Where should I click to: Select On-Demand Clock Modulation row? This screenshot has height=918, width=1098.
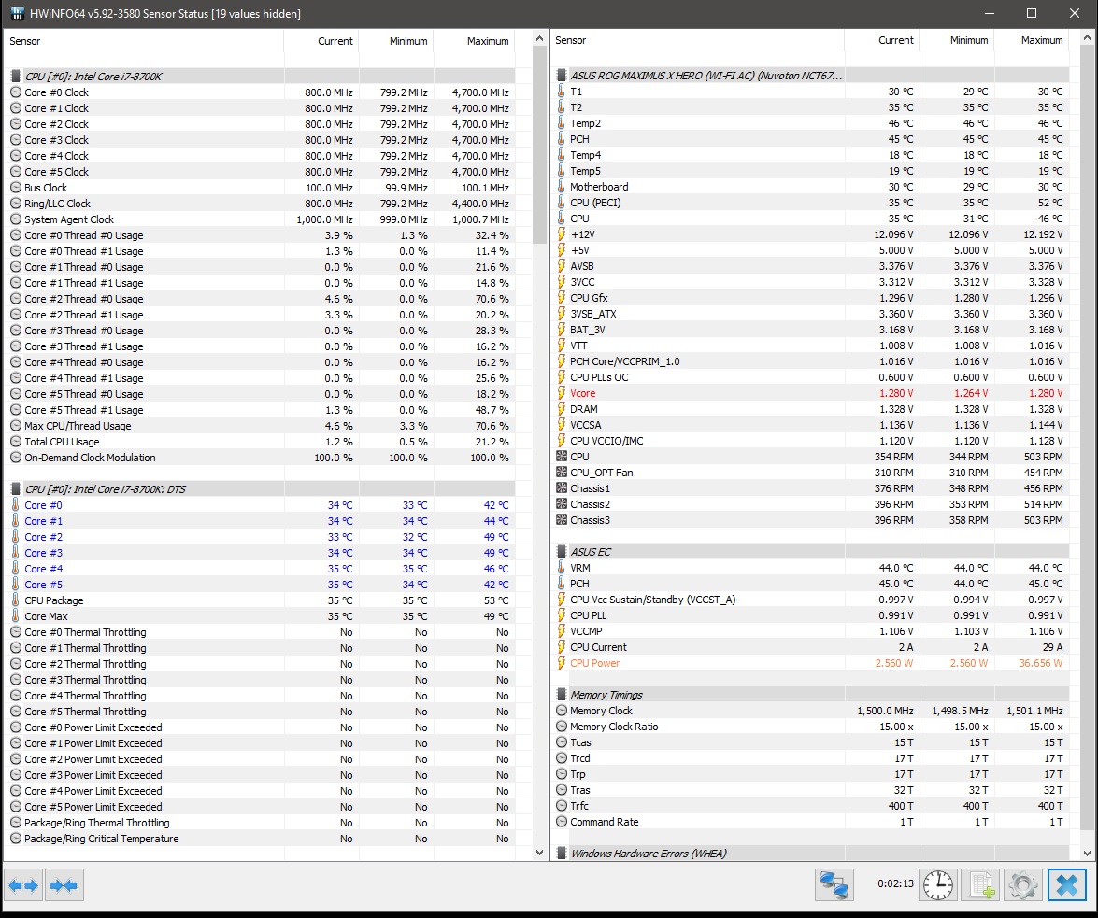pos(260,458)
